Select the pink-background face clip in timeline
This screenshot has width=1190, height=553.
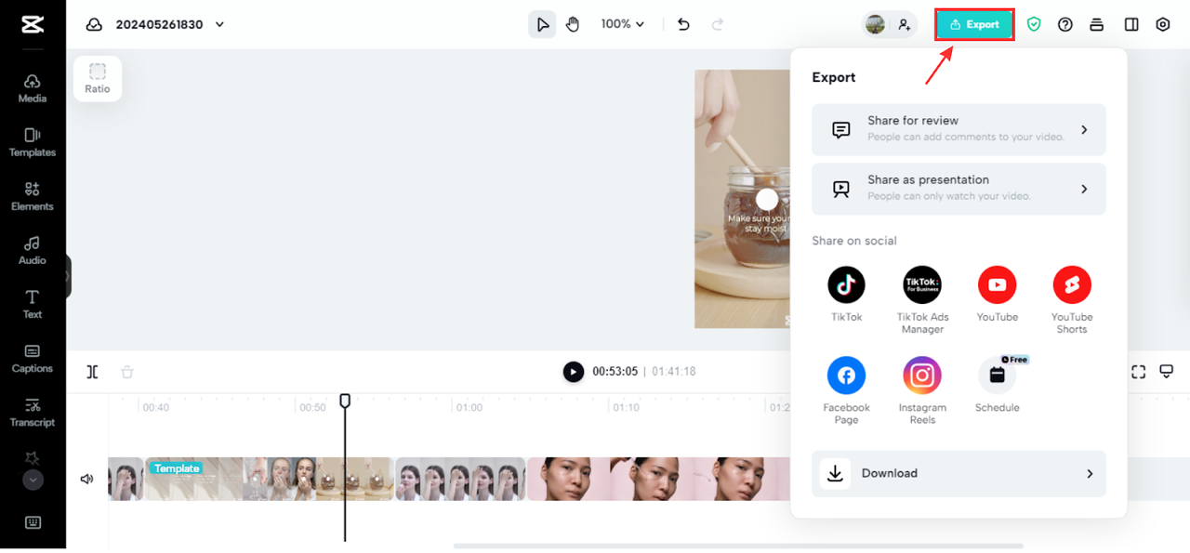(x=658, y=479)
